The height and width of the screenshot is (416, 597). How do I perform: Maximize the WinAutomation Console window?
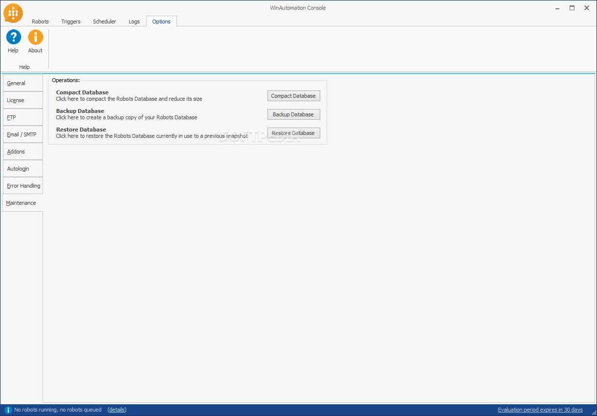[x=572, y=8]
